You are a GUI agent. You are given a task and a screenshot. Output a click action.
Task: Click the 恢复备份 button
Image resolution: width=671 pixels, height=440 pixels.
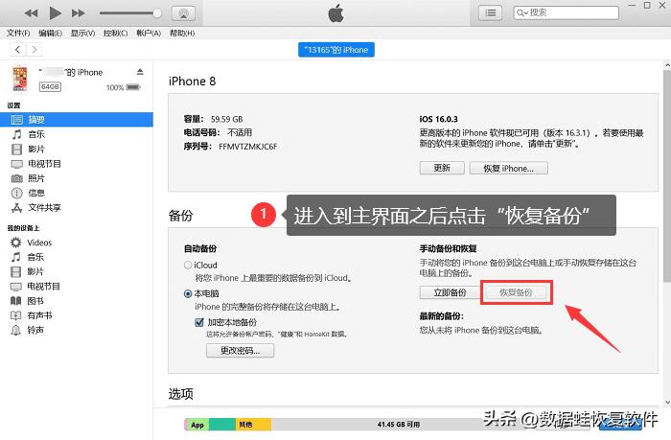pos(516,292)
